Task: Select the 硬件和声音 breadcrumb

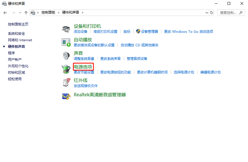Action: coord(71,12)
